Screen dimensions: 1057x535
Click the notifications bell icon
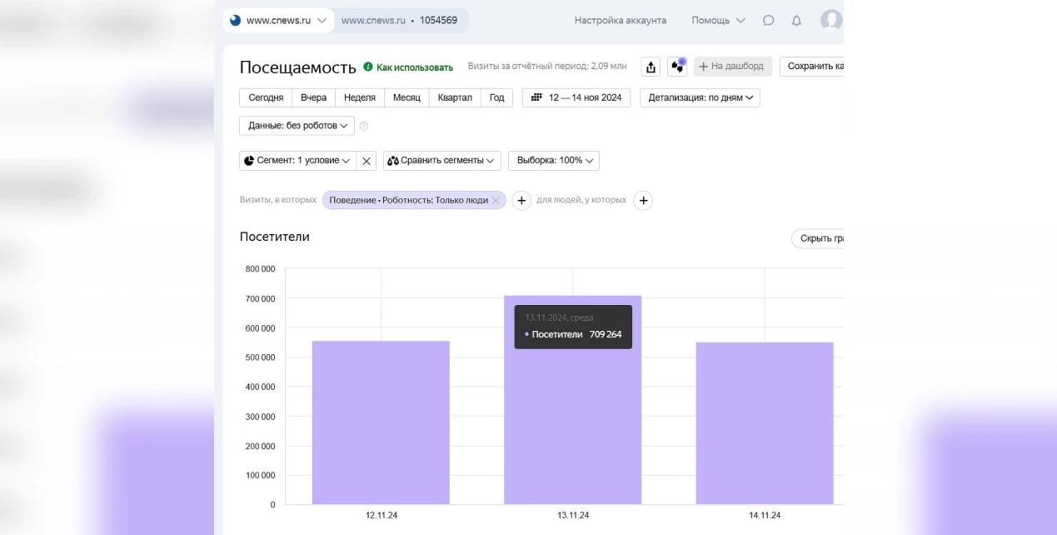coord(796,21)
